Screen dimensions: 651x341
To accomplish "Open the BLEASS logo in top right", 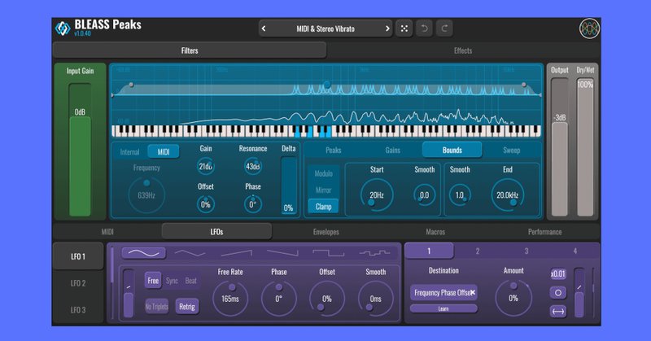I will pos(590,28).
